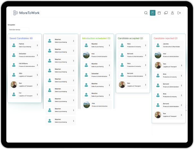This screenshot has width=194, height=149.
Task: Open the search icon in header
Action: point(146,13)
